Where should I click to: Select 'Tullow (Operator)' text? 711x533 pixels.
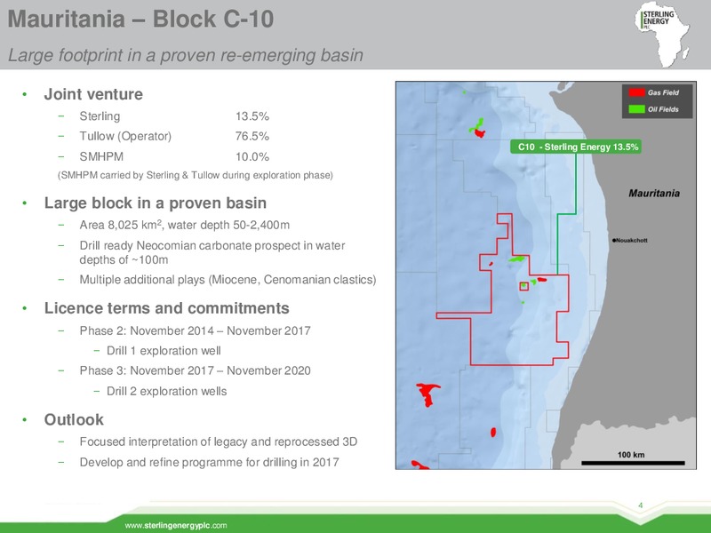(x=125, y=136)
